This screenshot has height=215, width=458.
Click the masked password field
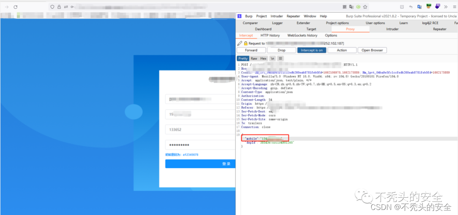(200, 145)
